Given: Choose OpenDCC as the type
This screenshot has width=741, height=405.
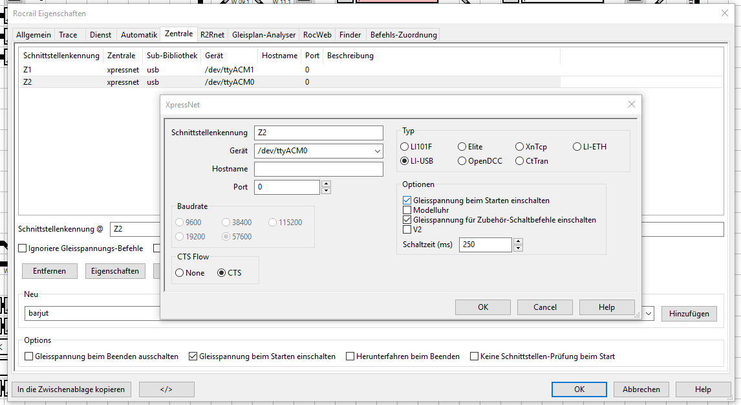Looking at the screenshot, I should point(462,161).
